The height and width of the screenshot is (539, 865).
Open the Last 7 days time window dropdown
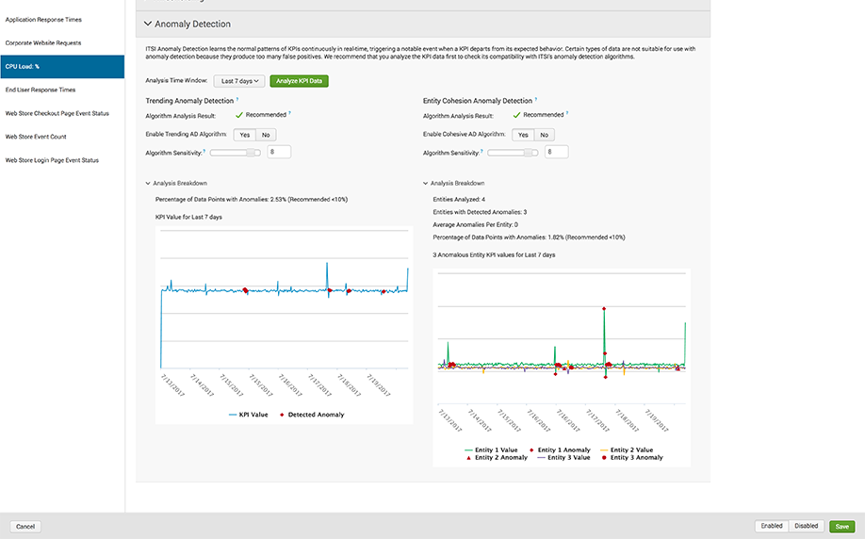coord(239,81)
